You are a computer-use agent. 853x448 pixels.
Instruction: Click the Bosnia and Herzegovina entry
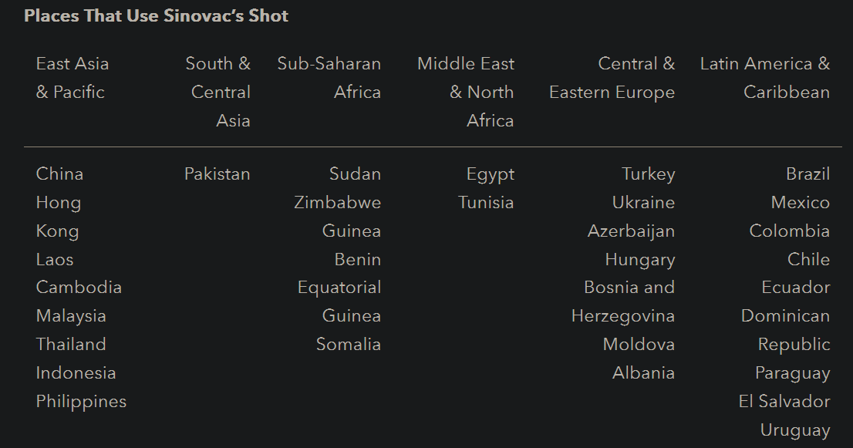(623, 301)
